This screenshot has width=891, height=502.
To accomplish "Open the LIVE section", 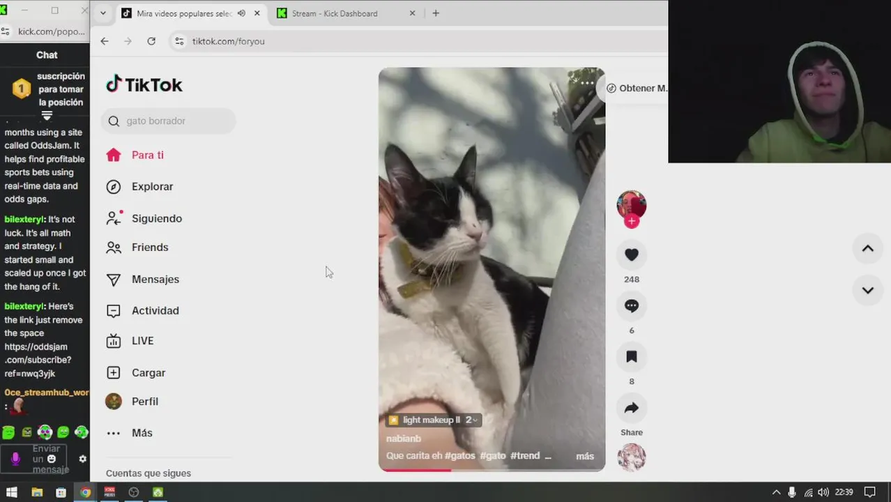I will coord(130,341).
